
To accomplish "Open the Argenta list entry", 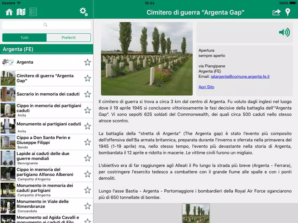I will tap(47, 62).
